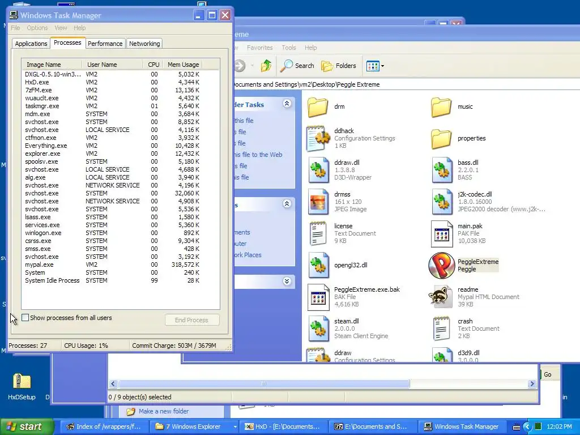Open the Task Manager Options menu
The image size is (580, 435).
tap(37, 28)
